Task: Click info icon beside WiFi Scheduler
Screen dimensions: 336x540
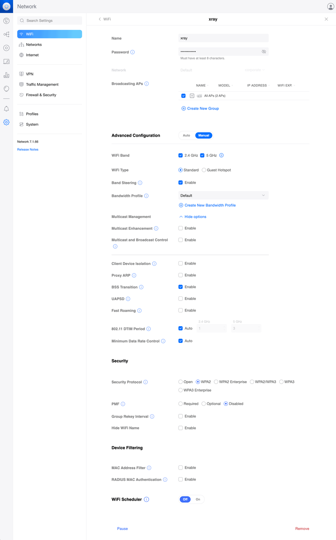Action: (147, 499)
